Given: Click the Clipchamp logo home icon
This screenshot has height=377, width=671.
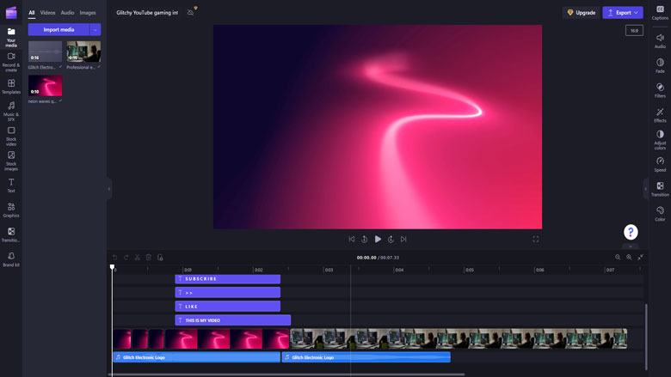Looking at the screenshot, I should pos(11,13).
